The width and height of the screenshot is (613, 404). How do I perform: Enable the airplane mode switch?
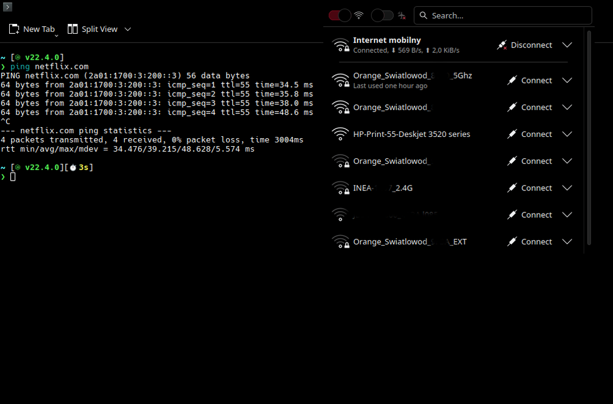coord(382,15)
